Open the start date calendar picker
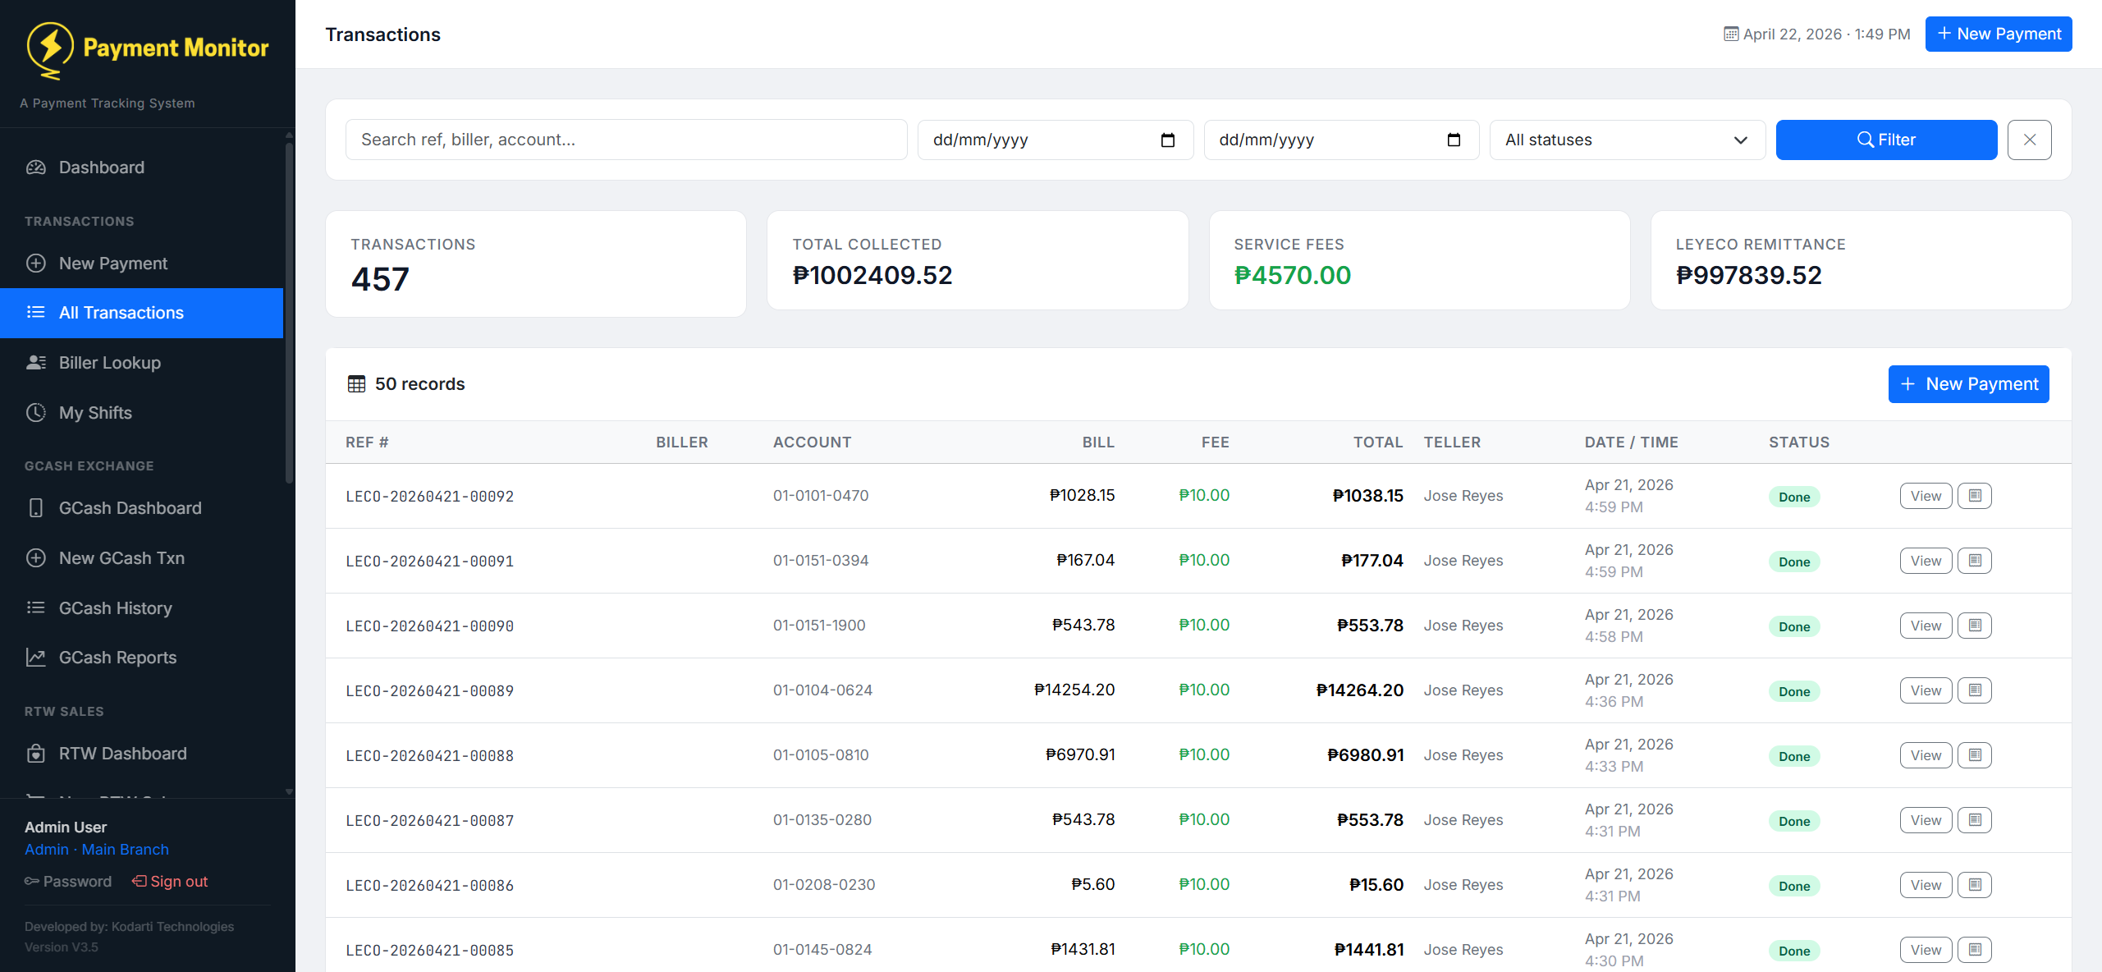 click(1169, 140)
